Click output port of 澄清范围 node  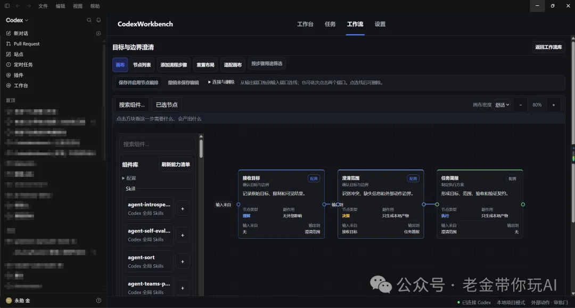[x=424, y=204]
